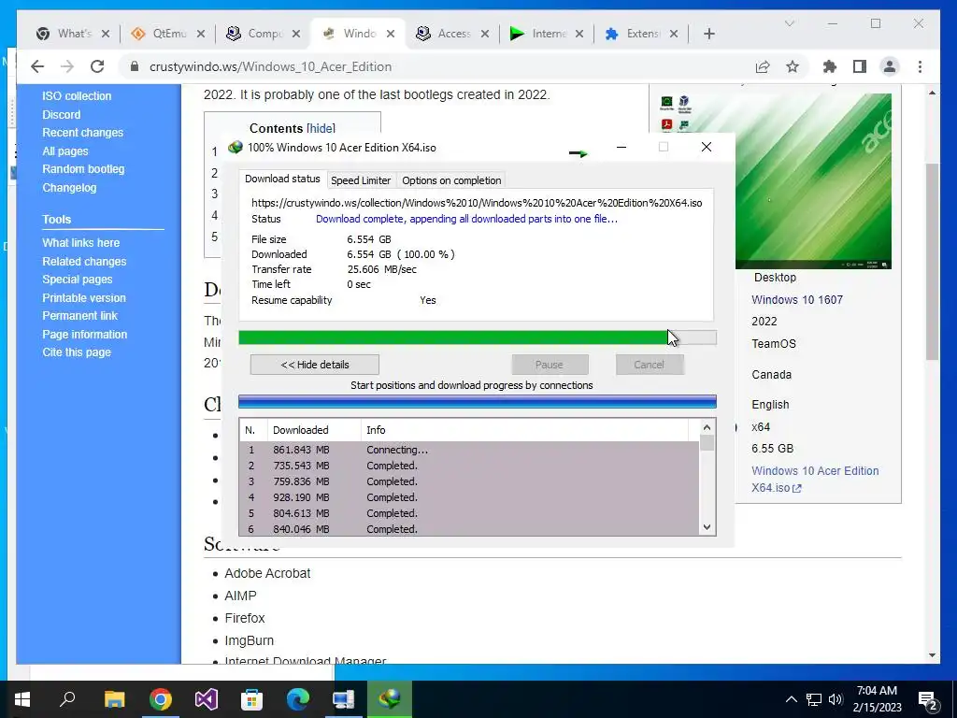This screenshot has width=957, height=718.
Task: Click the IDM globe icon in dialog title
Action: pyautogui.click(x=235, y=147)
